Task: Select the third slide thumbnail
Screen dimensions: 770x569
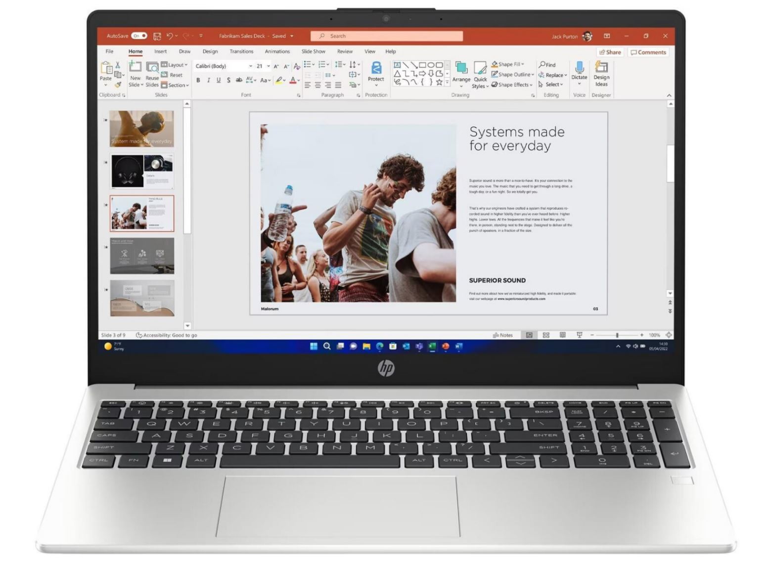Action: pyautogui.click(x=142, y=213)
